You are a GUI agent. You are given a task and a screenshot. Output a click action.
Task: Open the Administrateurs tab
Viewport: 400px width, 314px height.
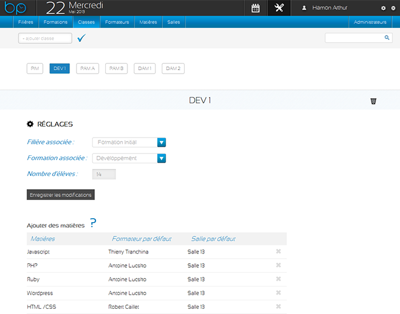tap(370, 22)
